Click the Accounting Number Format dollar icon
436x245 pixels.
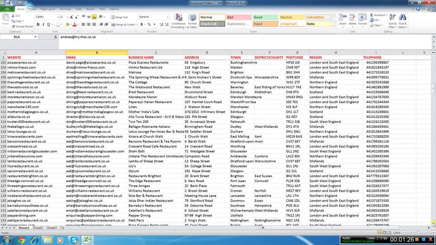point(141,24)
